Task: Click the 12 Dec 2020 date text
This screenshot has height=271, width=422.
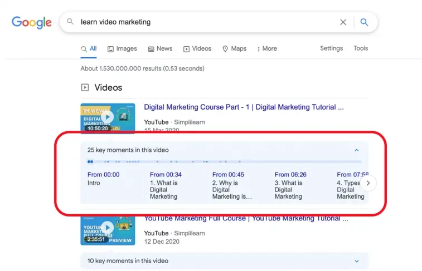Action: point(162,242)
